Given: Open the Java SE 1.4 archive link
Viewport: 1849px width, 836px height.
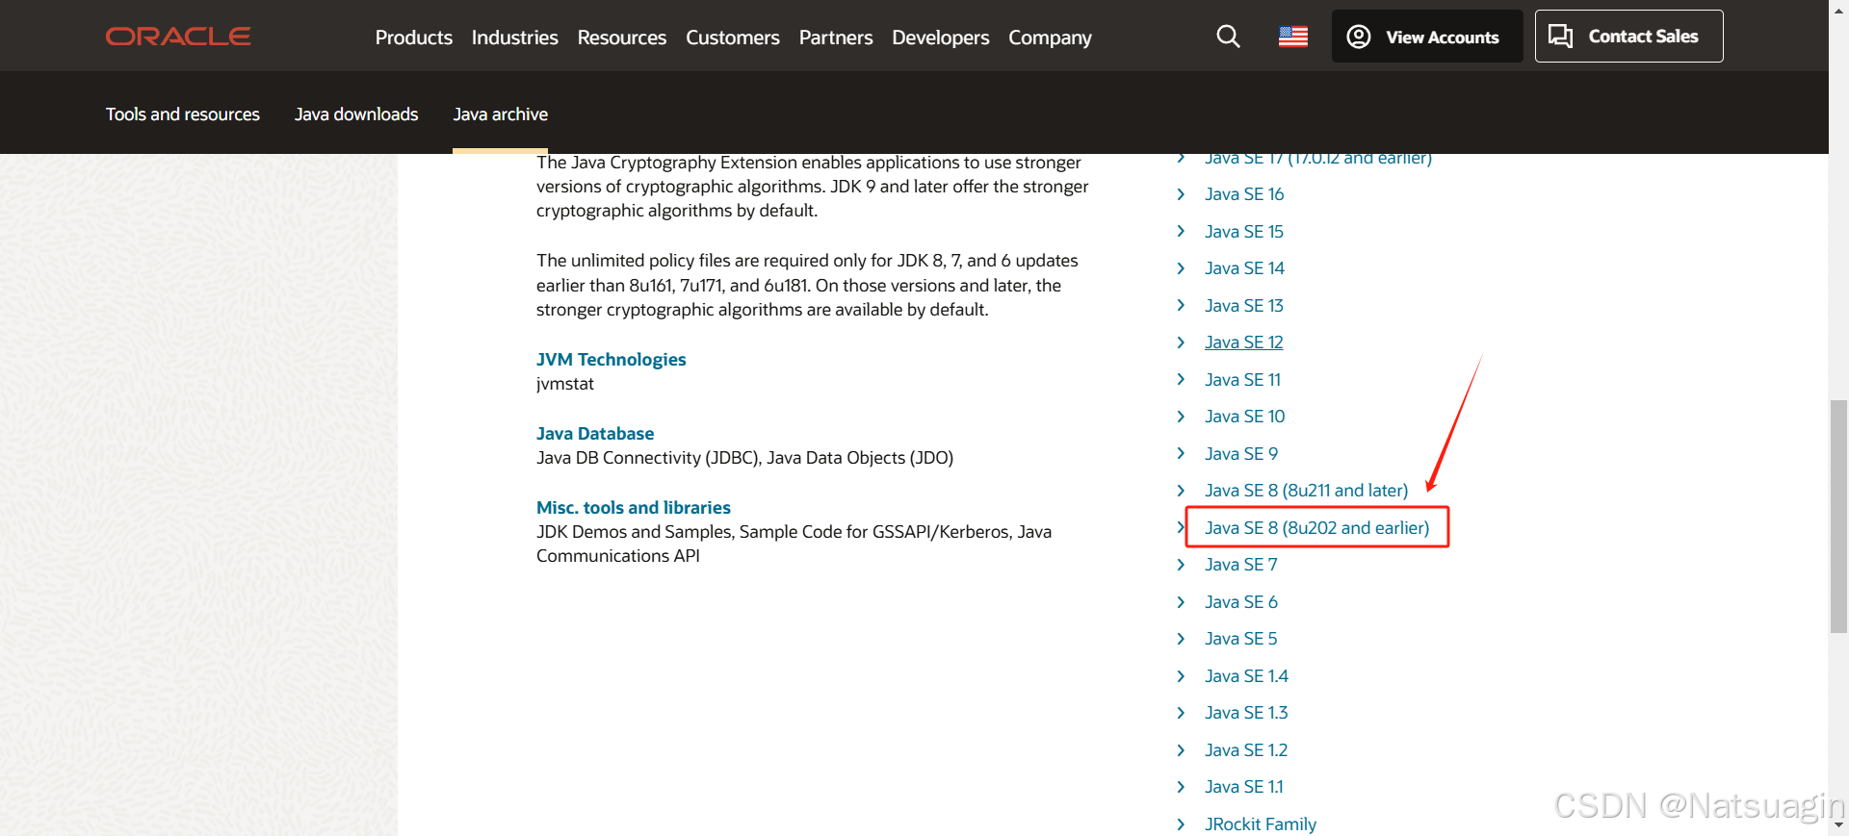Looking at the screenshot, I should coord(1246,676).
